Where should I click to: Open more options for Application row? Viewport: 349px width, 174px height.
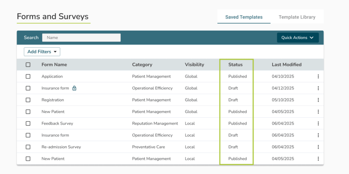[318, 76]
